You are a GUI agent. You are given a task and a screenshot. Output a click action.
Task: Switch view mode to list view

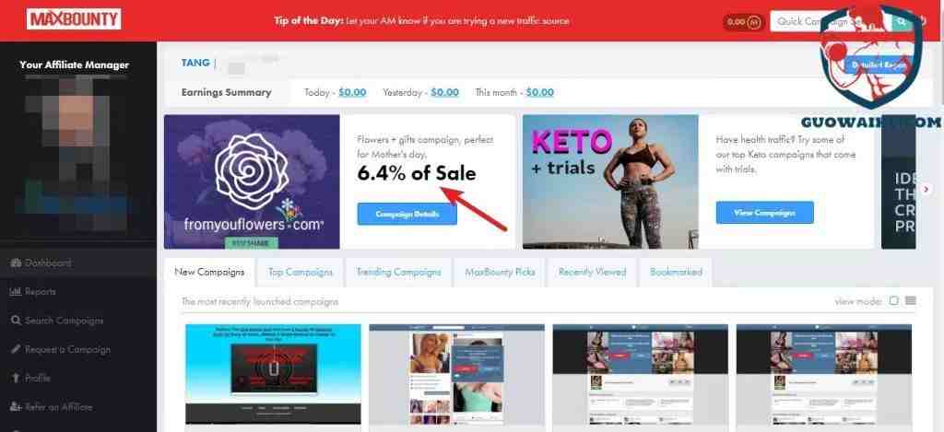910,301
